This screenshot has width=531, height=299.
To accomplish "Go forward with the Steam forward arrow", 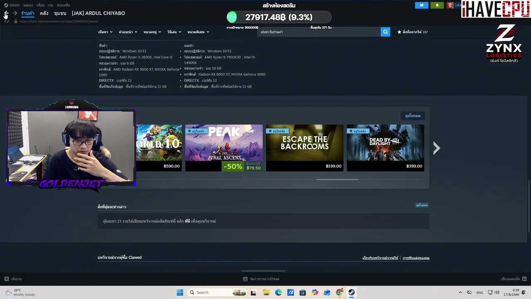I will pos(15,13).
